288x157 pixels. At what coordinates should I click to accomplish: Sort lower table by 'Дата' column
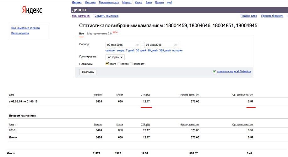pyautogui.click(x=12, y=125)
